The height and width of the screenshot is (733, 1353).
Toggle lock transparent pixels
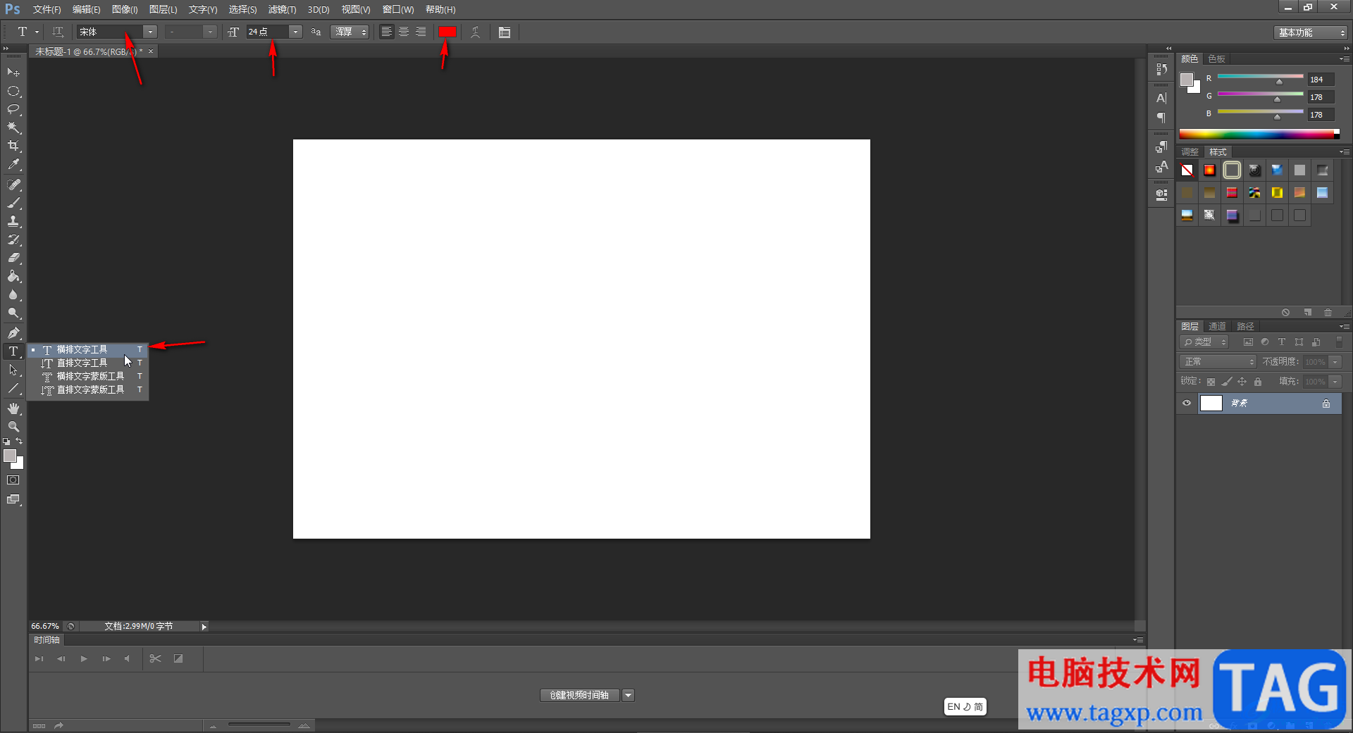tap(1211, 382)
